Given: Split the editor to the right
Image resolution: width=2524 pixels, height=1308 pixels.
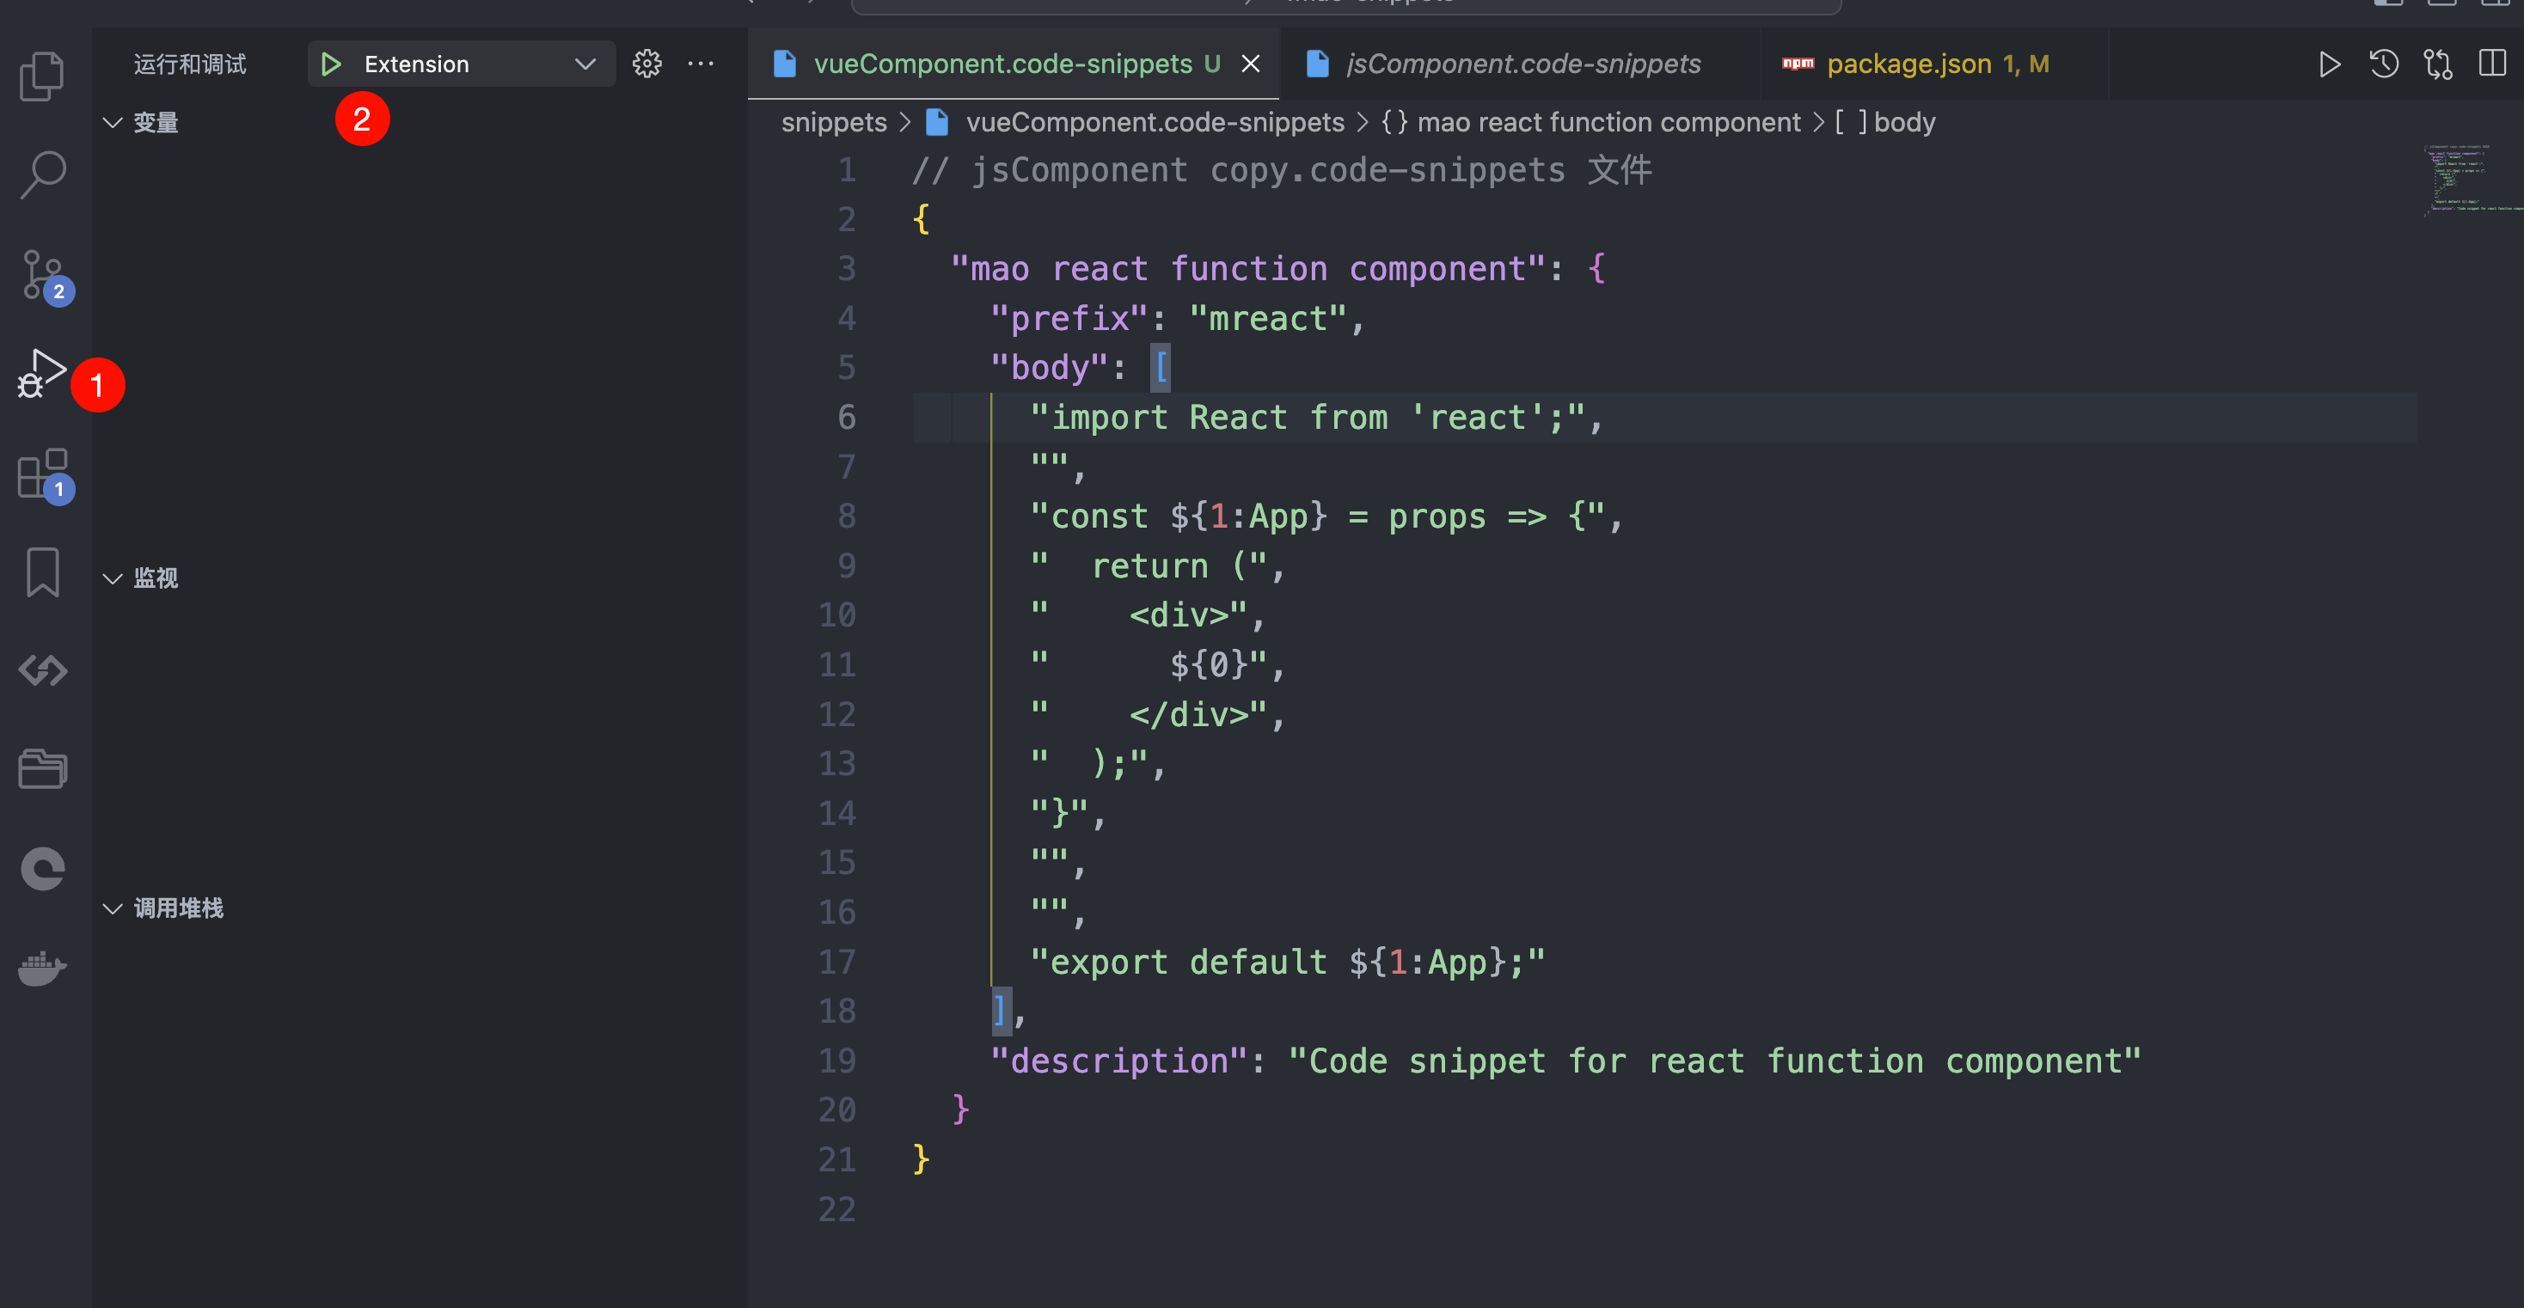Looking at the screenshot, I should [2491, 64].
